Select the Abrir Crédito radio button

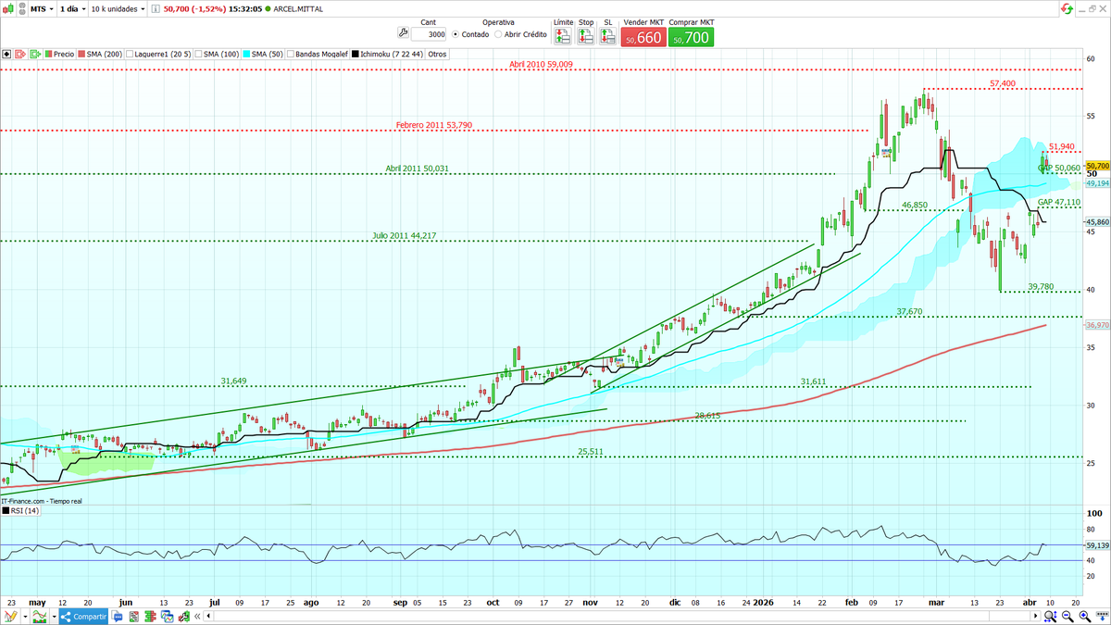(x=498, y=34)
